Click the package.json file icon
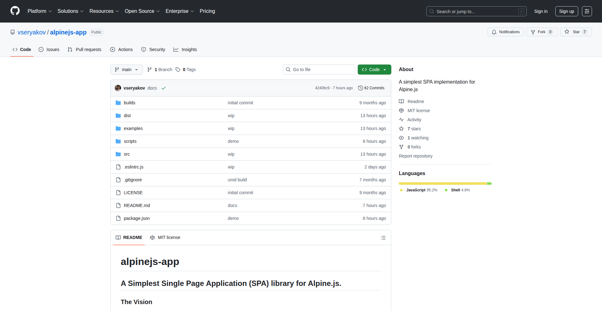Viewport: 602px width, 311px height. click(118, 218)
